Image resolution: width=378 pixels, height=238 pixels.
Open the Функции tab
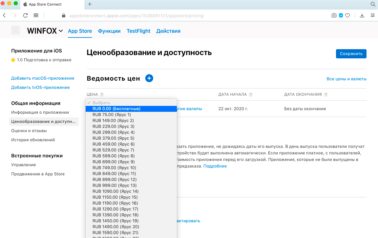[109, 31]
